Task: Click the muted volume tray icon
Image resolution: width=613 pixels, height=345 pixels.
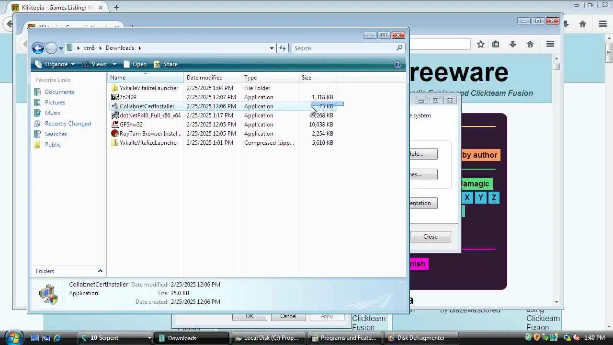Action: (x=576, y=338)
